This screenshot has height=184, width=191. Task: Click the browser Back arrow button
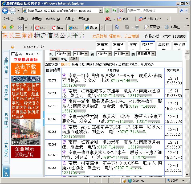click(5, 11)
